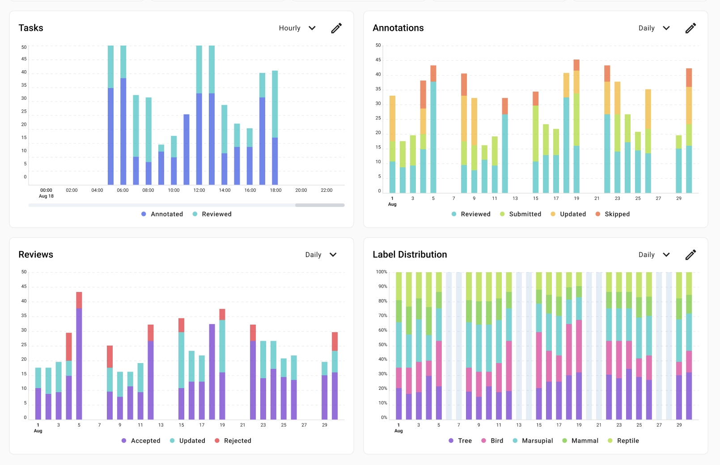This screenshot has width=720, height=465.
Task: Expand the Daily dropdown in Label Distribution
Action: 654,255
